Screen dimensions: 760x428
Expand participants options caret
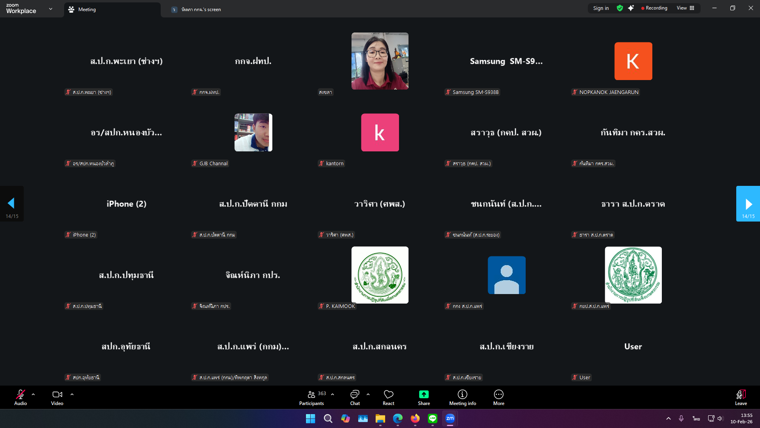332,394
